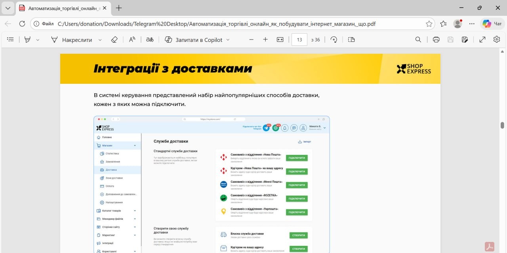Open the draw tool options dropdown
This screenshot has width=507, height=253.
(100, 40)
